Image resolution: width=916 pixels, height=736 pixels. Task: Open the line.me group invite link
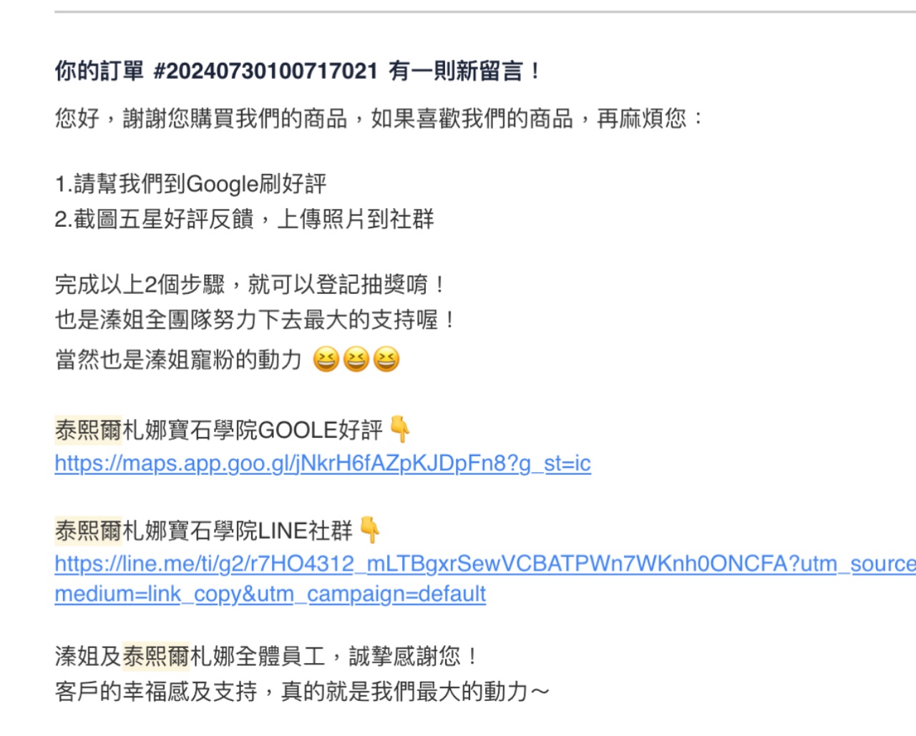tap(485, 564)
